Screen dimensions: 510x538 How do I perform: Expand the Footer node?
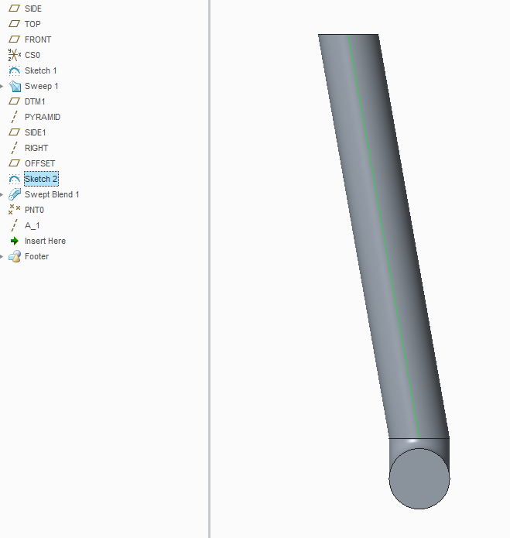(x=2, y=256)
